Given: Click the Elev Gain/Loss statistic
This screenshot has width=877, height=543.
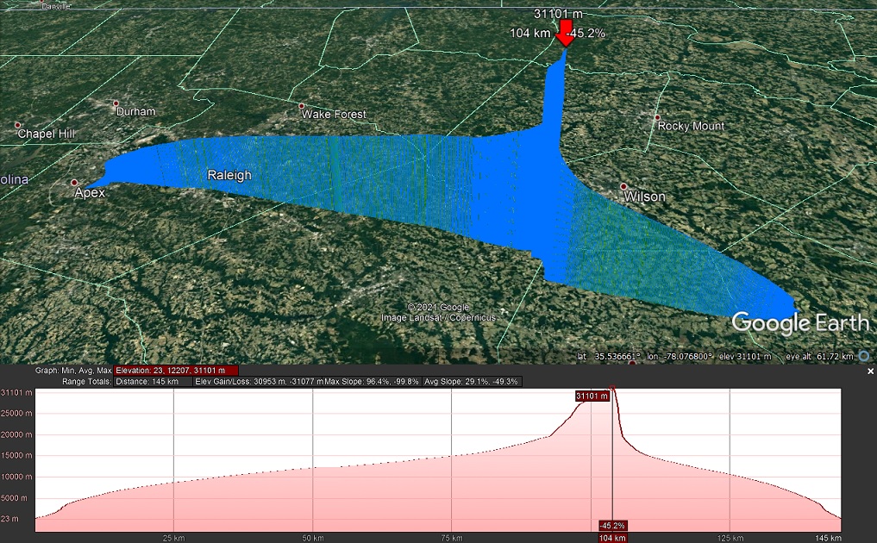Looking at the screenshot, I should [258, 381].
